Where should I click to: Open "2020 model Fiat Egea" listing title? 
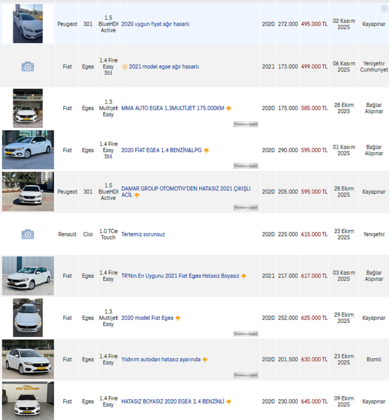coord(147,318)
